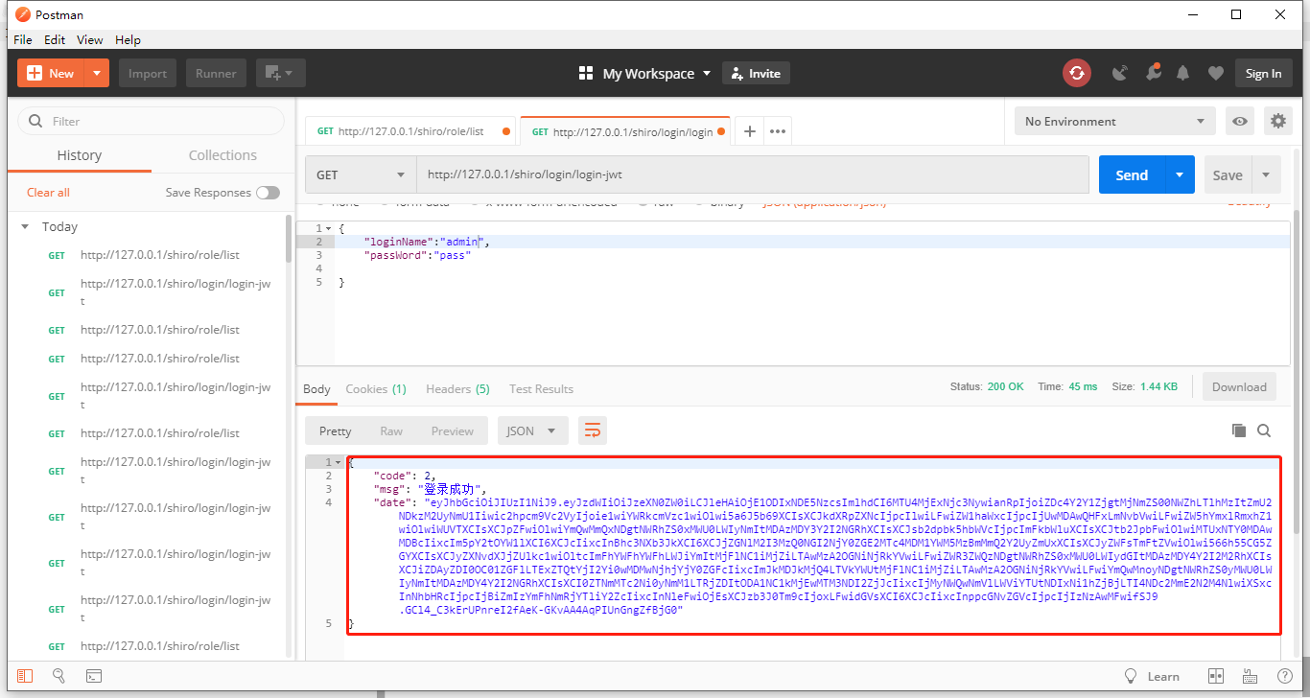Collapse line 1 in the request body editor
The width and height of the screenshot is (1310, 698).
point(329,228)
